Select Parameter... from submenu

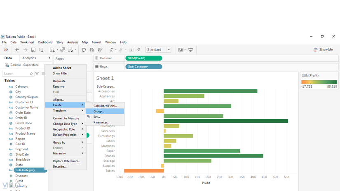105,122
